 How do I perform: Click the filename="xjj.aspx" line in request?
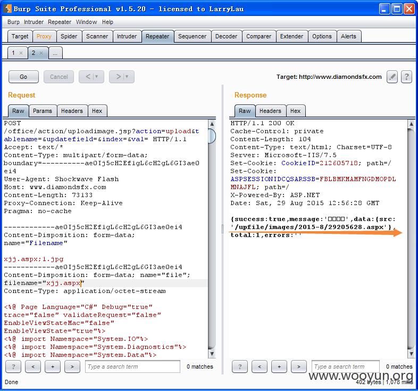[x=44, y=283]
